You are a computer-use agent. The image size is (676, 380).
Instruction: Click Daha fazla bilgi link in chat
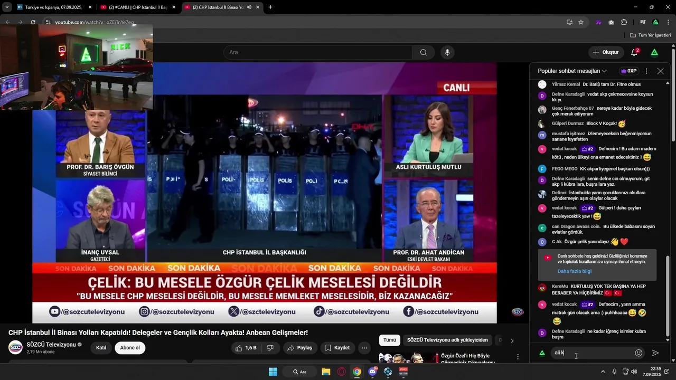point(574,271)
